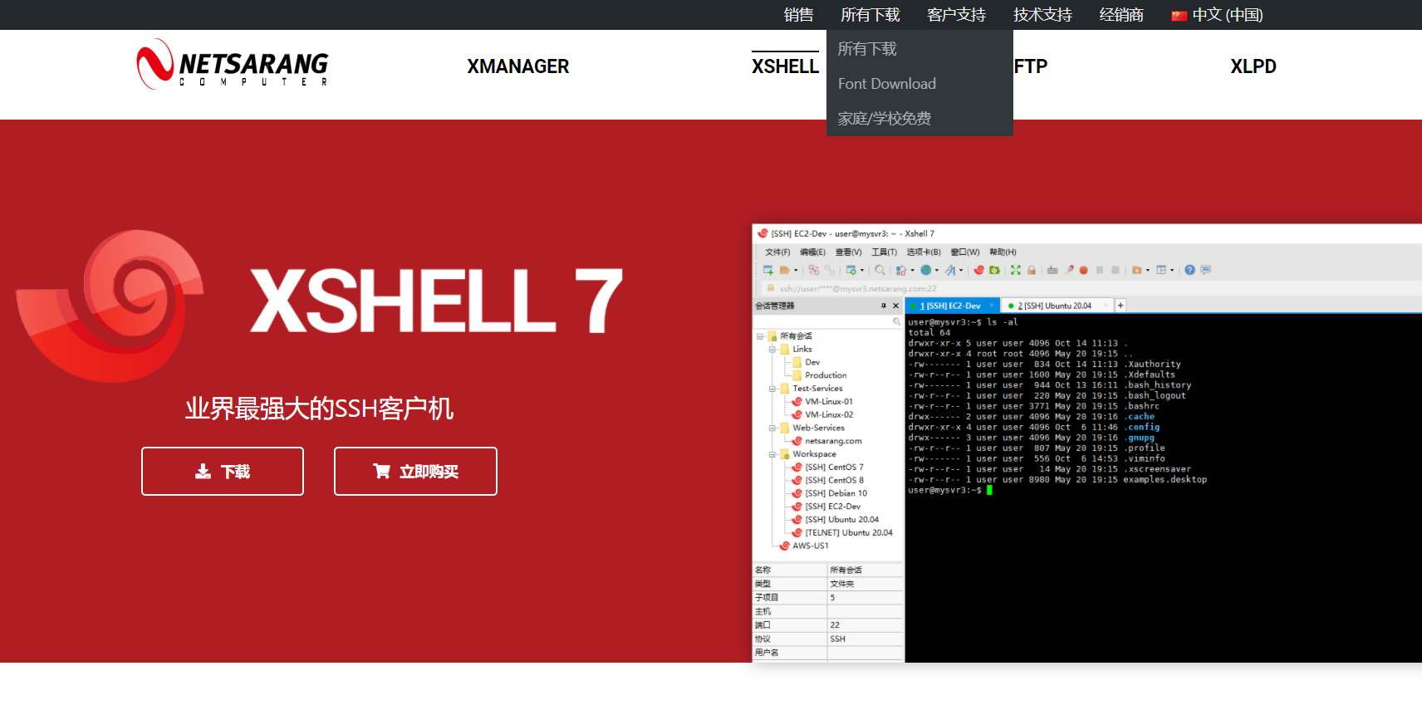The image size is (1422, 705).
Task: Launch Xftp via the green toolbar icon
Action: pyautogui.click(x=994, y=270)
